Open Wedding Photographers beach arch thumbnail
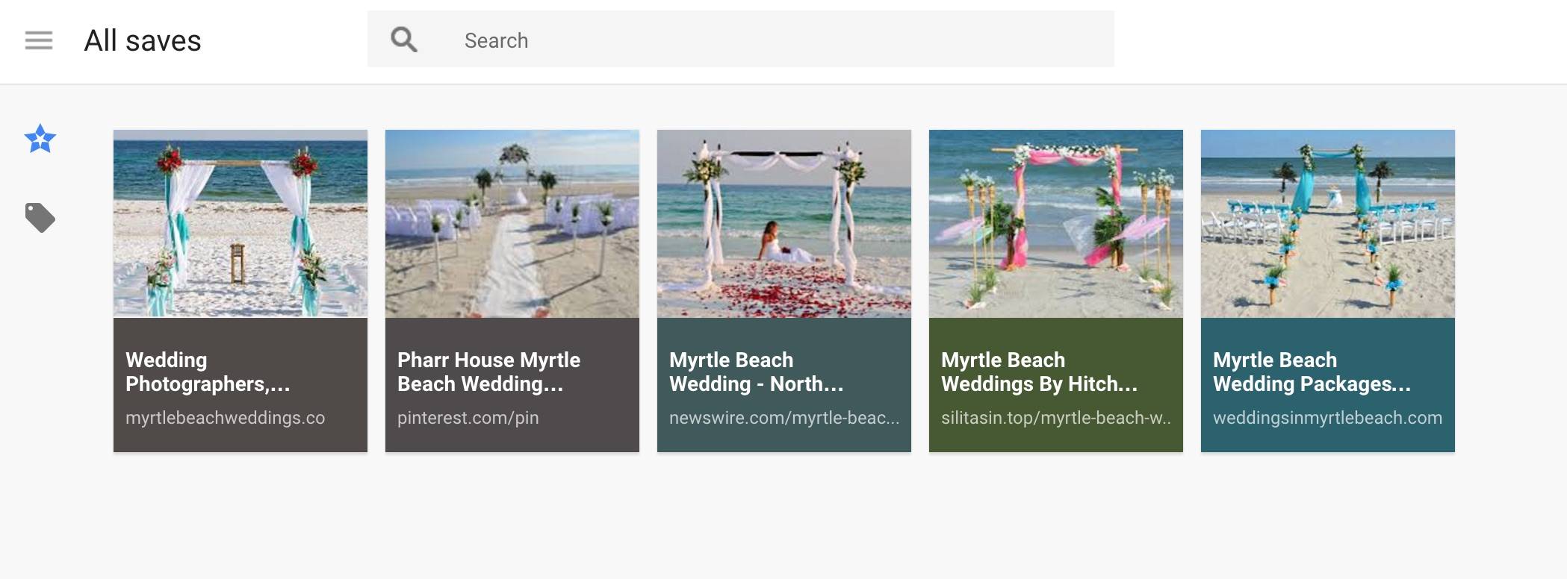Image resolution: width=1567 pixels, height=579 pixels. [x=241, y=224]
